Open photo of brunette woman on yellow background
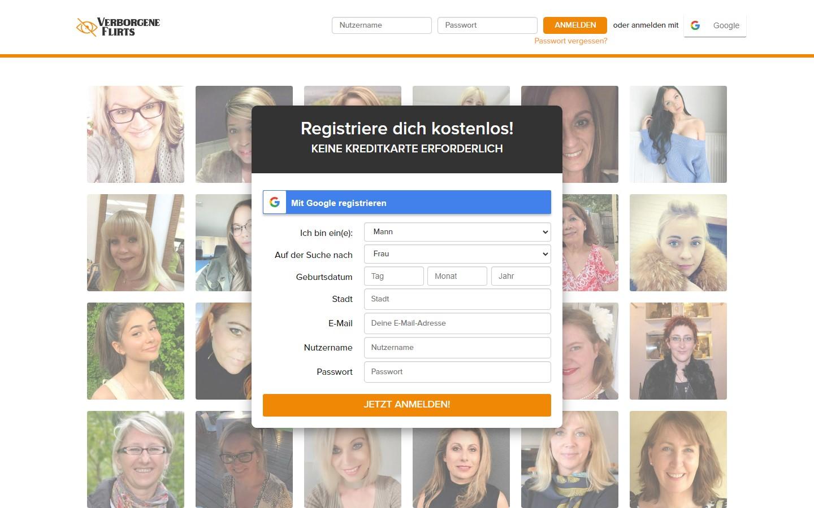Viewport: 814px width, 508px height. tap(678, 459)
